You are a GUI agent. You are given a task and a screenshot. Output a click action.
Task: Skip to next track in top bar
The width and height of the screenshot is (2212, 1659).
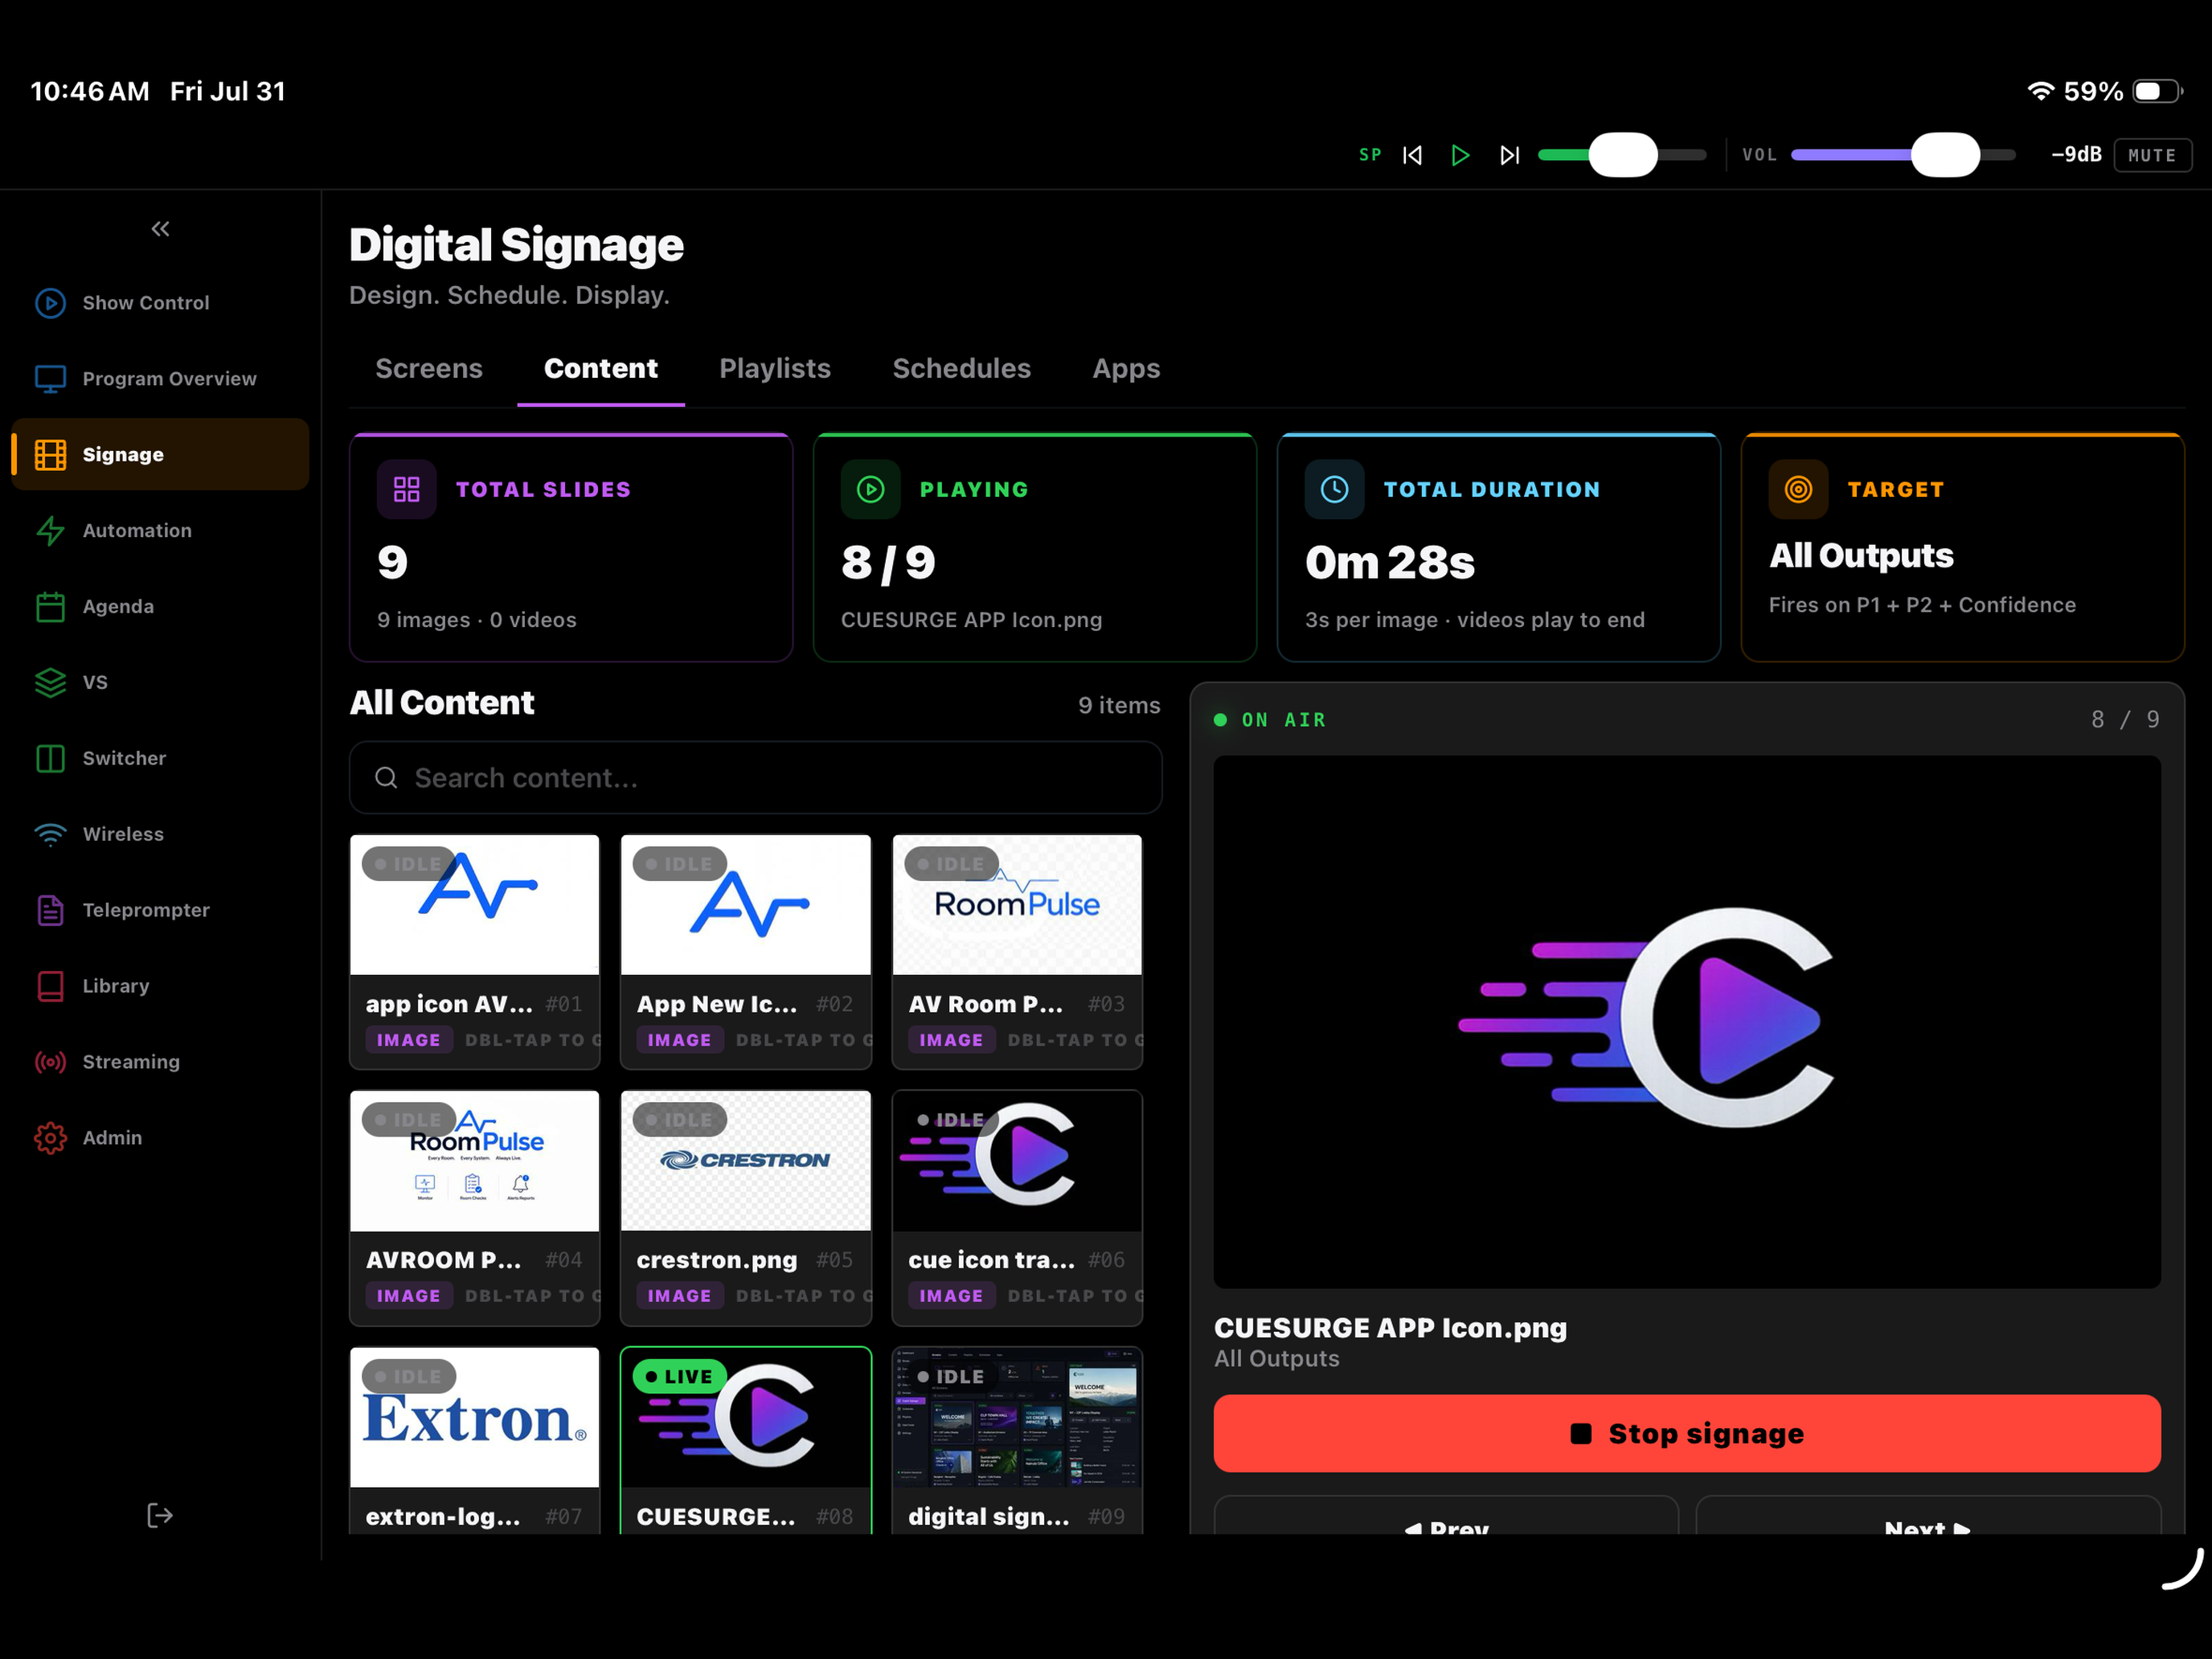coord(1510,155)
